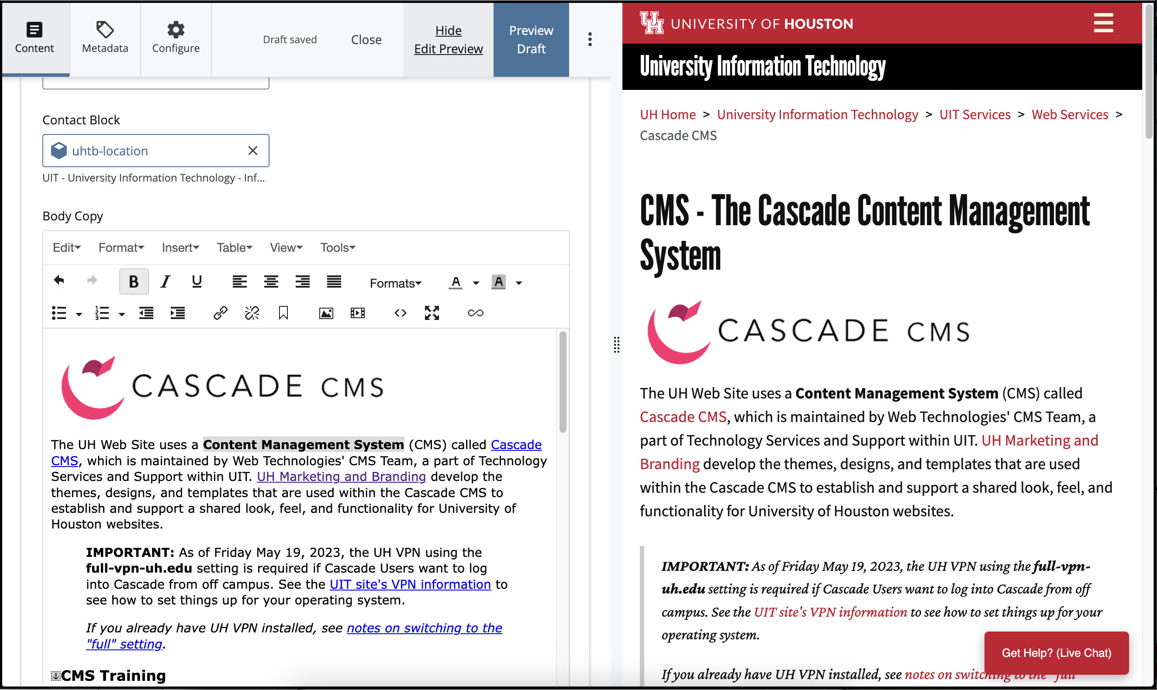Insert a media video element
Screen dimensions: 1157x690
pyautogui.click(x=358, y=313)
